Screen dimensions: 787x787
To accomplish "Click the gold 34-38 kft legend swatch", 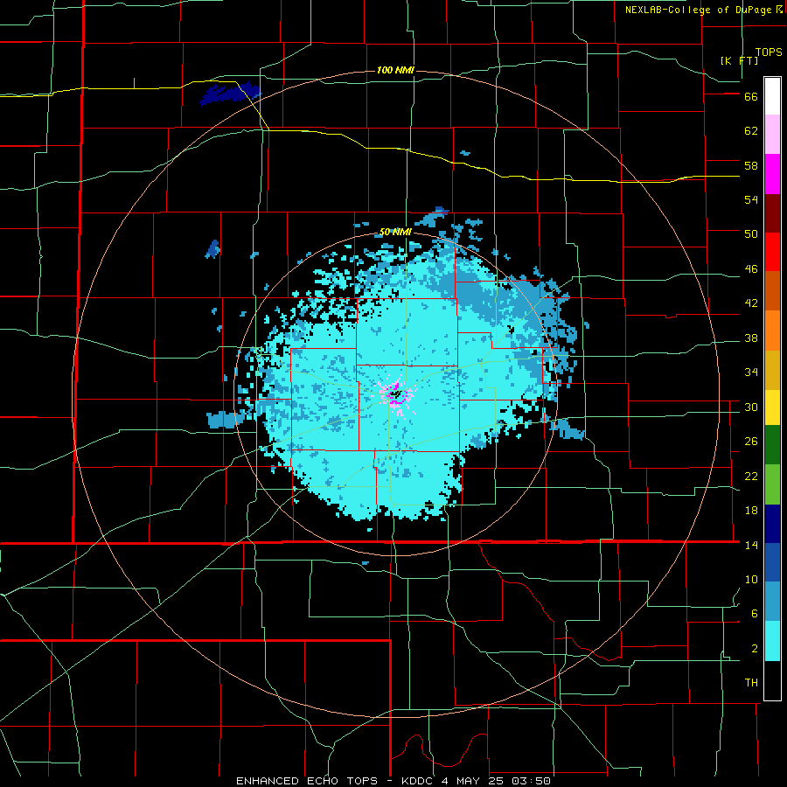I will click(x=772, y=370).
